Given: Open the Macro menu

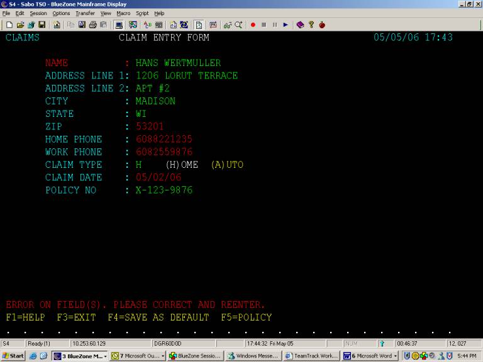Looking at the screenshot, I should point(123,13).
